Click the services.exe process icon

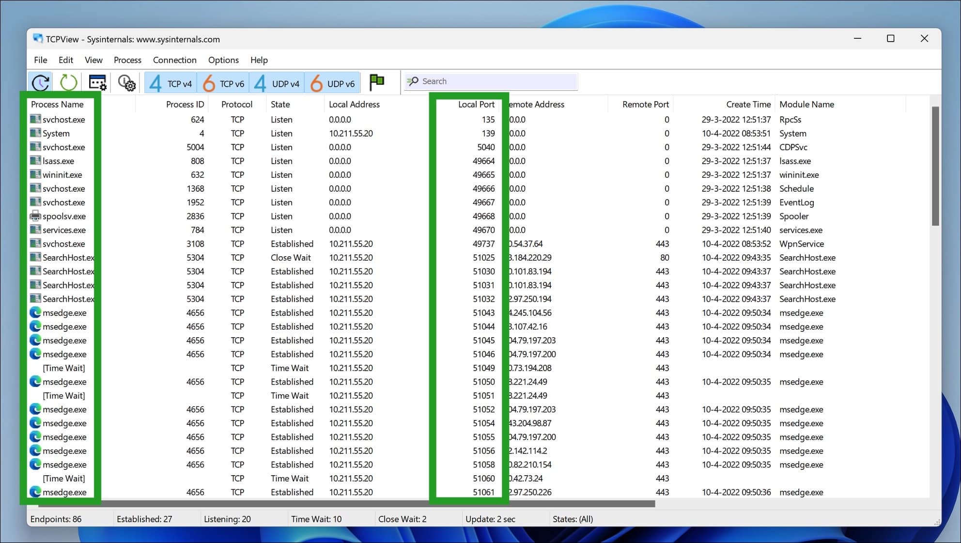pyautogui.click(x=35, y=230)
